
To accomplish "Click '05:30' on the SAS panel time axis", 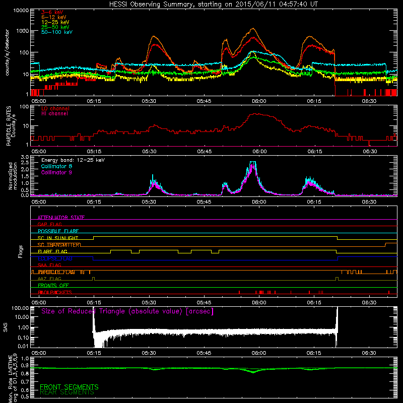I will click(x=149, y=353).
